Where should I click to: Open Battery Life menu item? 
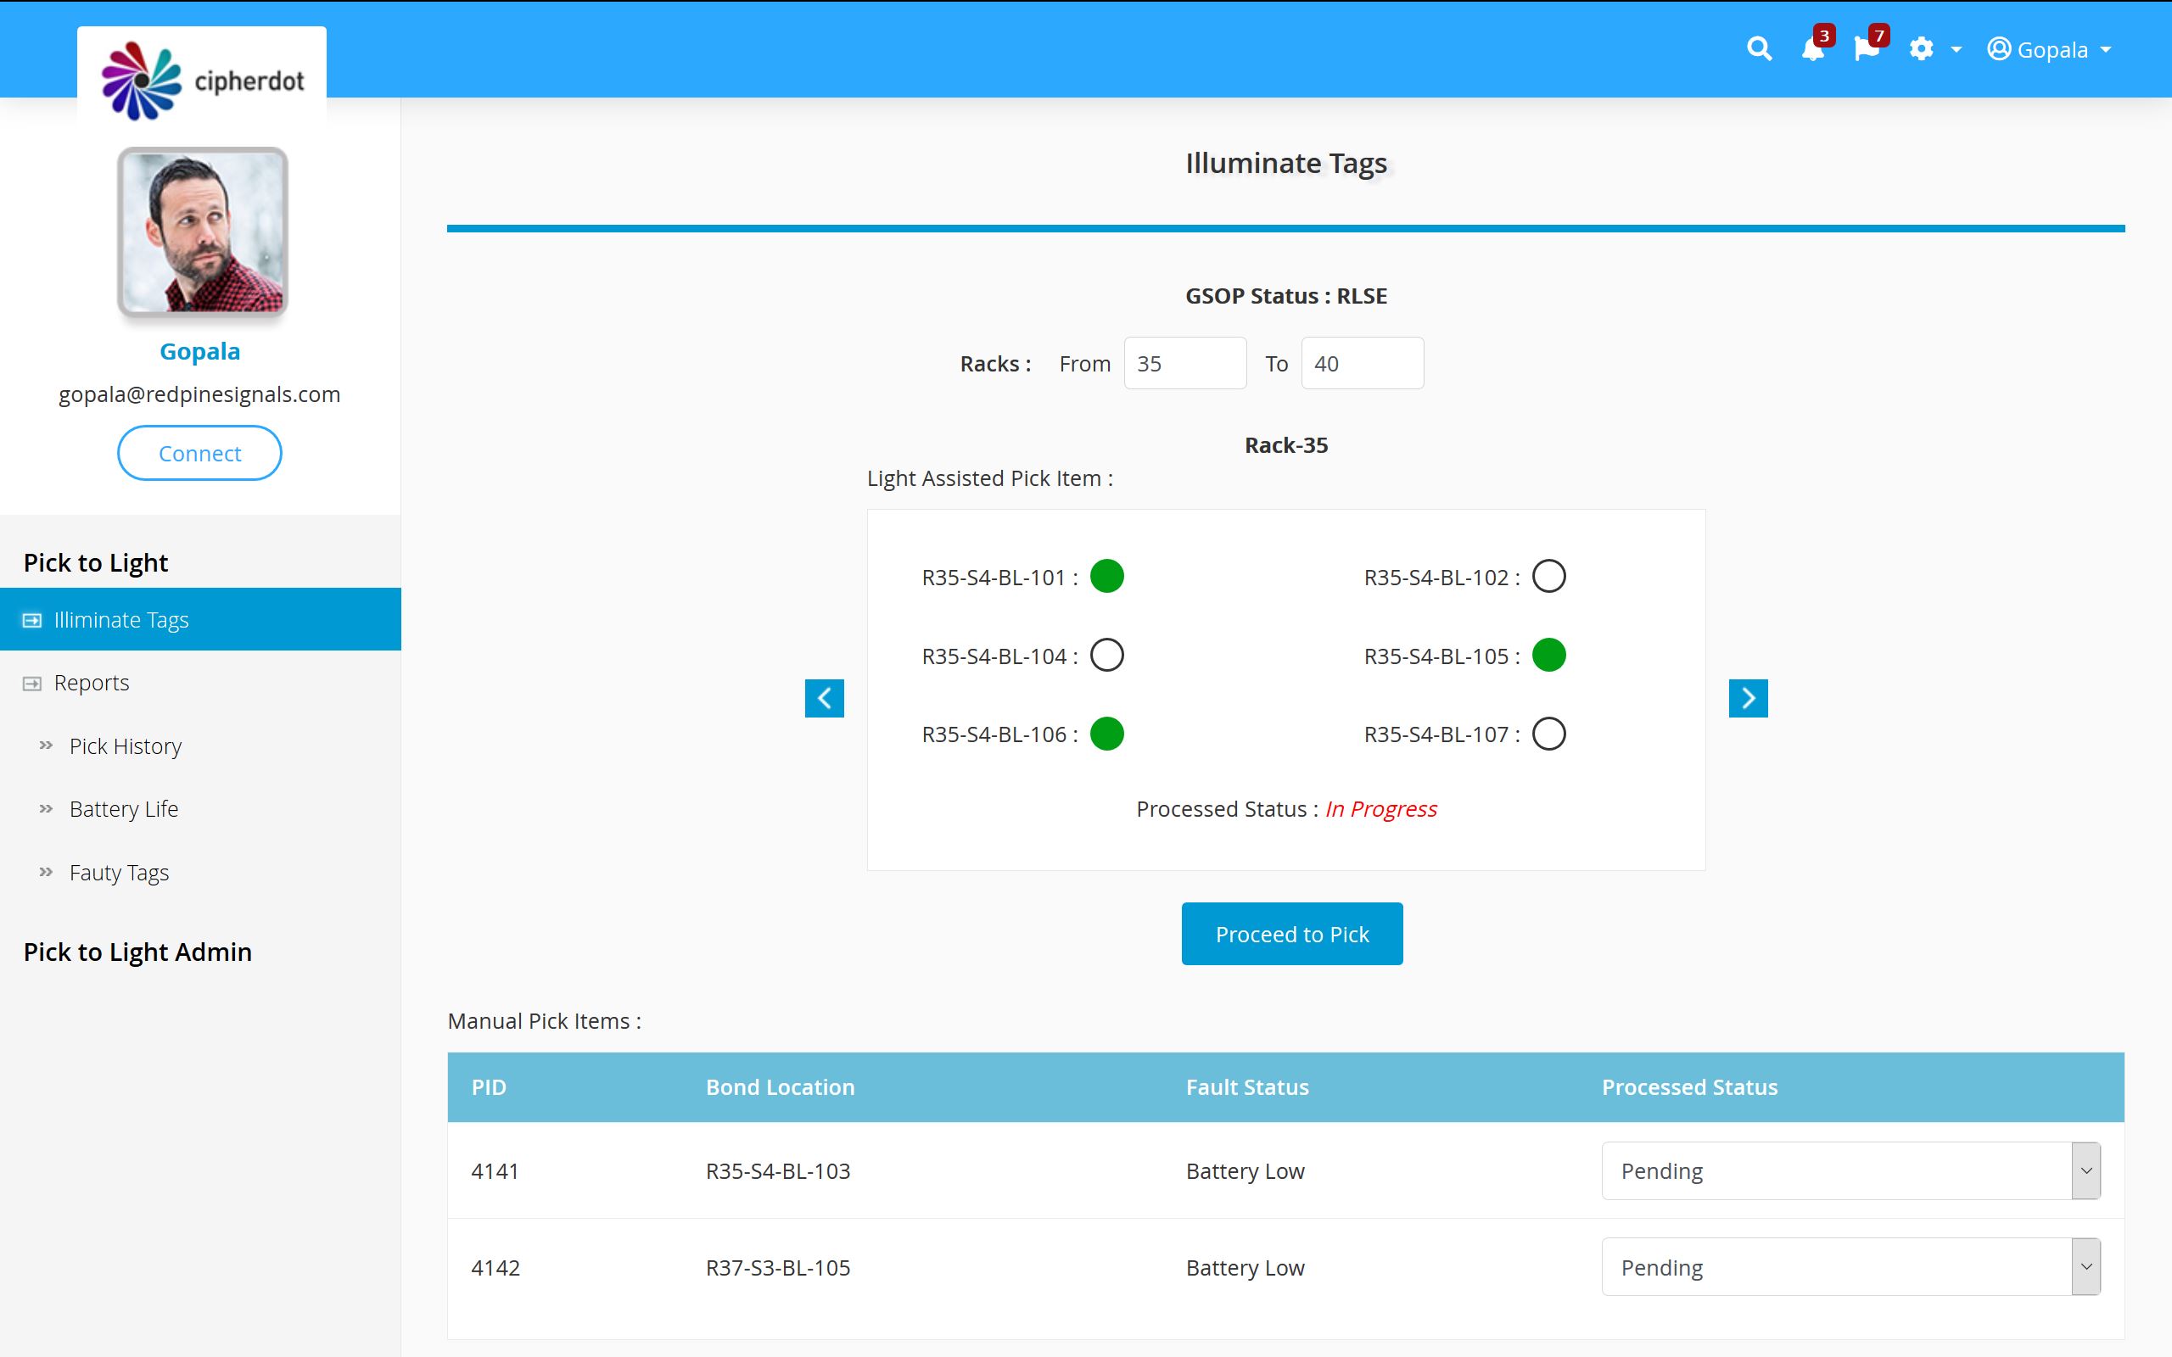[x=124, y=808]
